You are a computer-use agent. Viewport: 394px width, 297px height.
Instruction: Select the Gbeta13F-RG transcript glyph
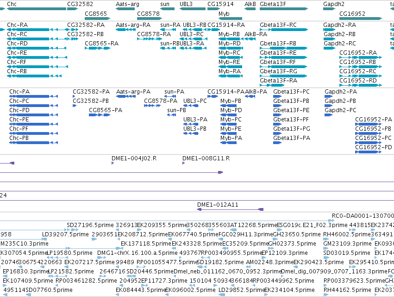283,76
